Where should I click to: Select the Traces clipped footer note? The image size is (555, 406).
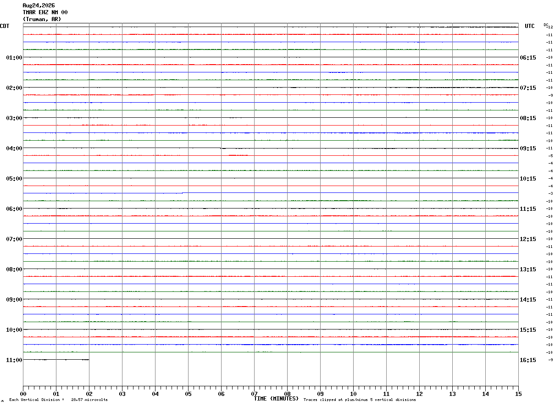(360, 400)
